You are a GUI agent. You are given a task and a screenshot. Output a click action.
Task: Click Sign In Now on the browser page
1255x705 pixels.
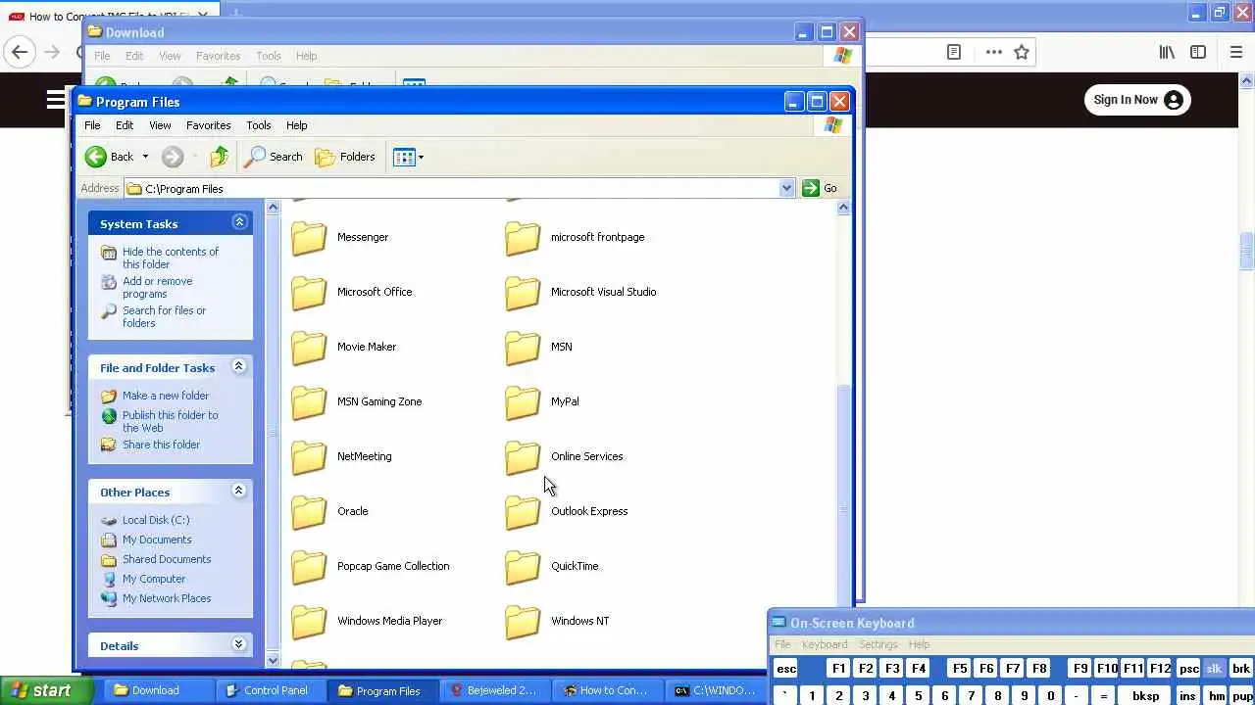coord(1137,100)
